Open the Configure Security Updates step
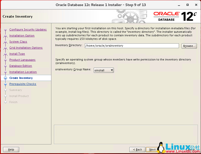Screen dimensions: 201x154 pos(28,29)
